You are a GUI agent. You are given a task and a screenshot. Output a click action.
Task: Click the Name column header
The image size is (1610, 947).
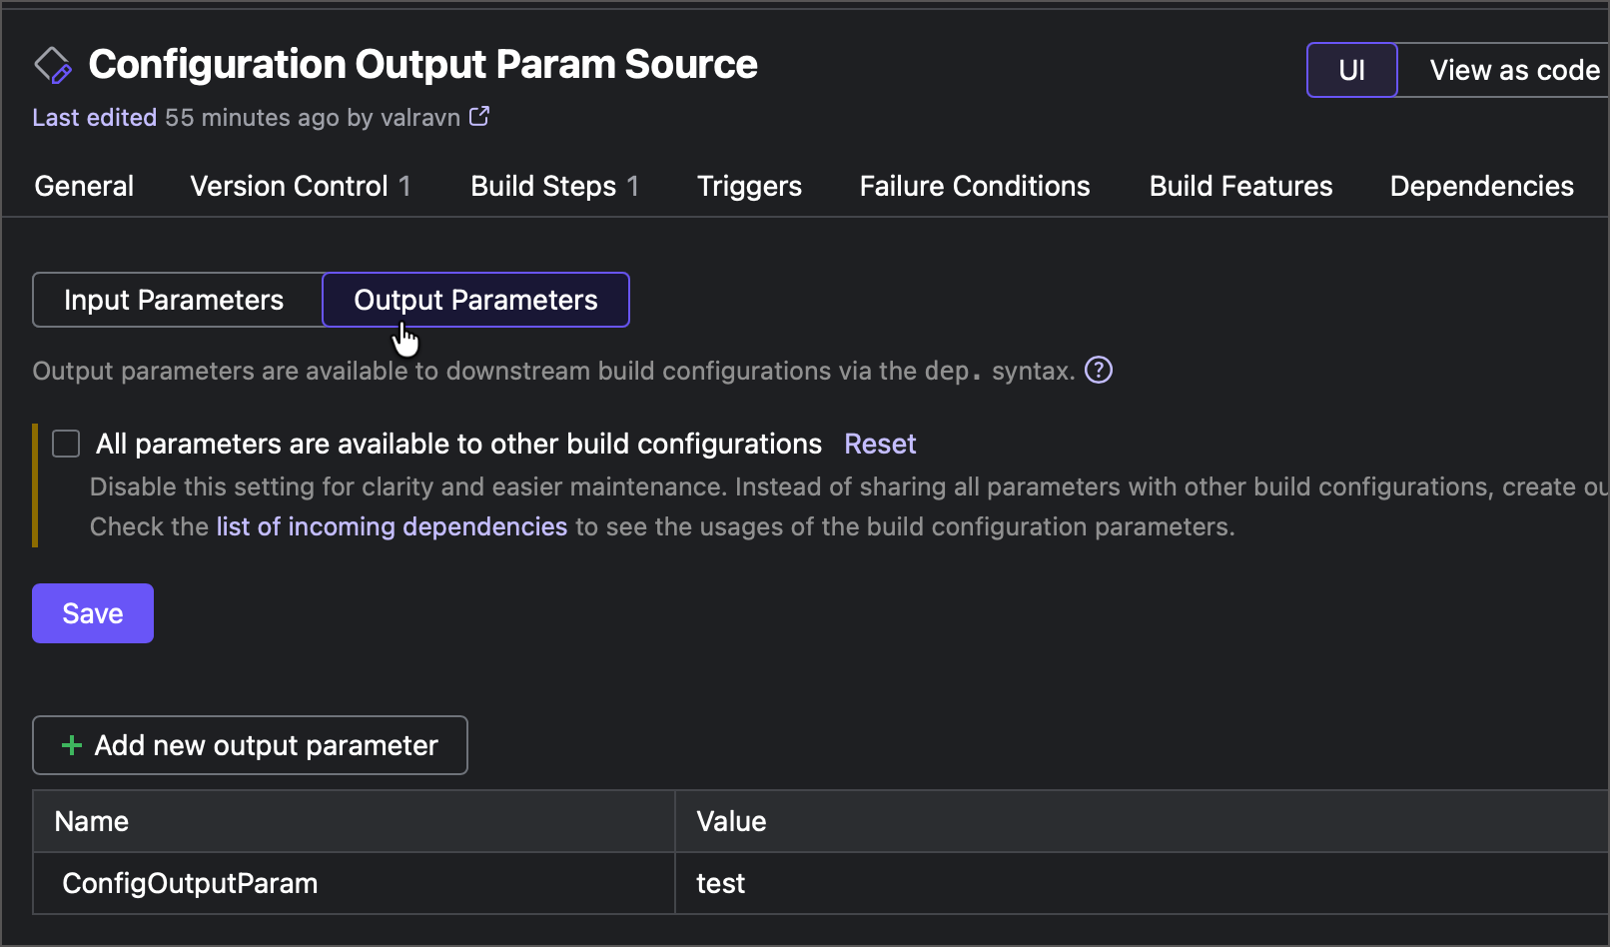[354, 821]
